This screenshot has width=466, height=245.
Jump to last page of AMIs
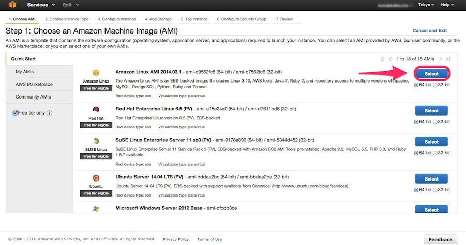pos(448,59)
